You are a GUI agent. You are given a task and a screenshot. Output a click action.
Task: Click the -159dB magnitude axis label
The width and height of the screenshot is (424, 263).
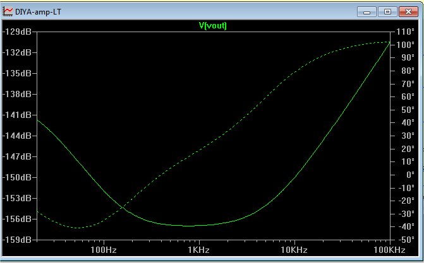click(17, 240)
